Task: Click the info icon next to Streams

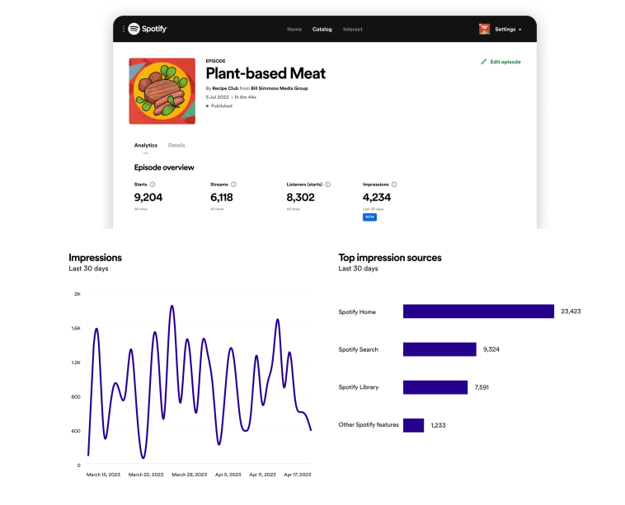Action: (233, 185)
